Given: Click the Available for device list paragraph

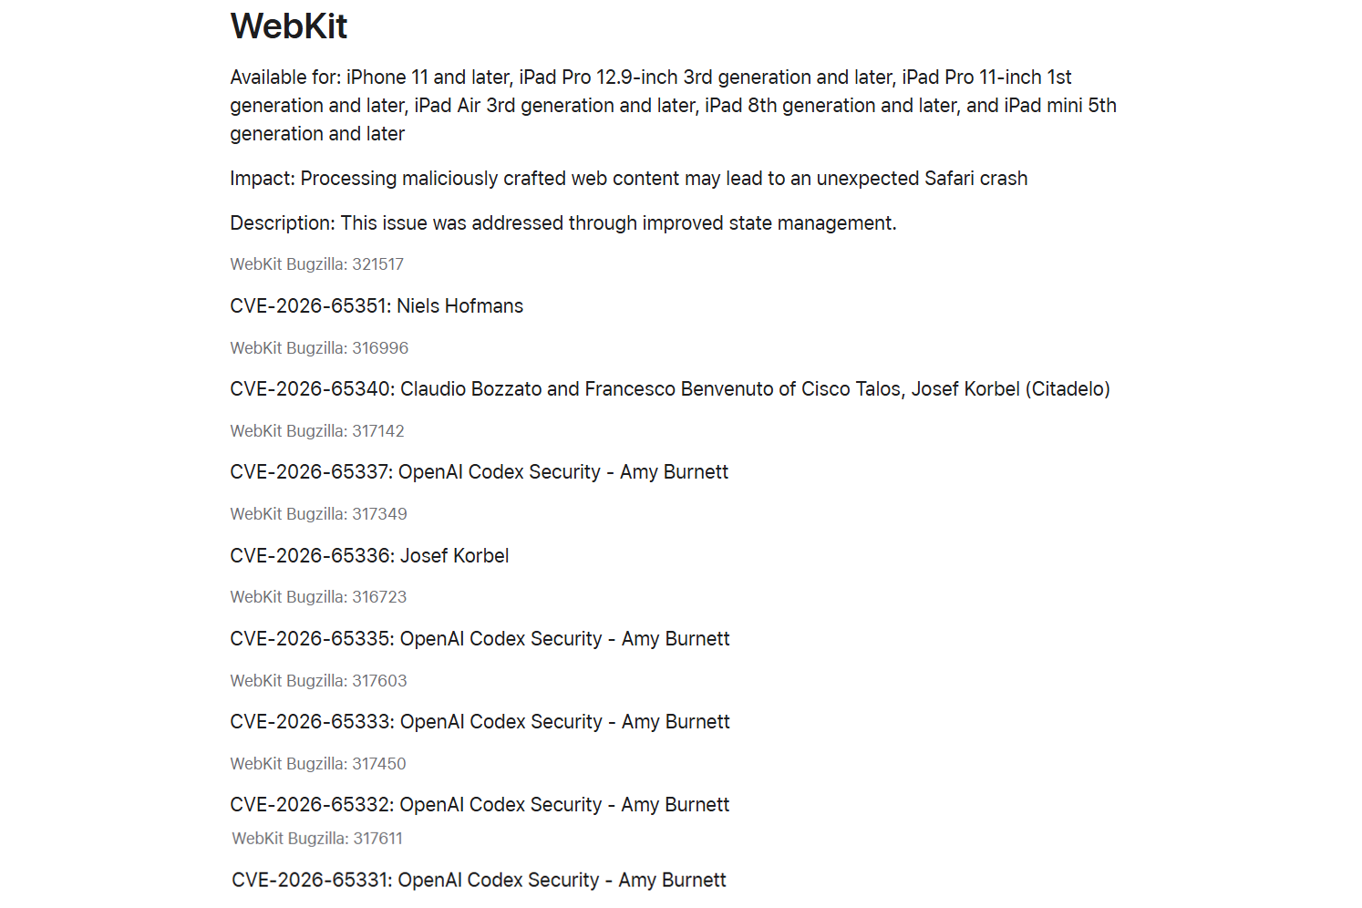Looking at the screenshot, I should (x=674, y=106).
